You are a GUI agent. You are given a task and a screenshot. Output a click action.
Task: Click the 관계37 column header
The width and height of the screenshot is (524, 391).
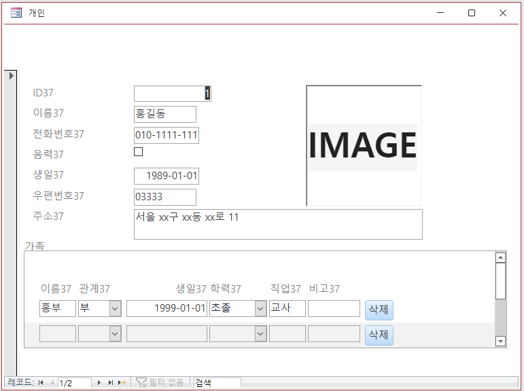94,288
